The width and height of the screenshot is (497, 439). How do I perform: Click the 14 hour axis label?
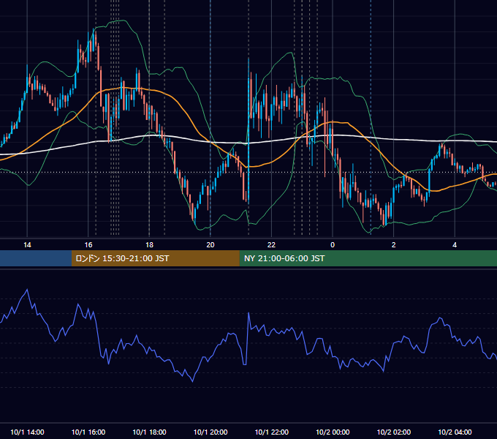pos(27,245)
